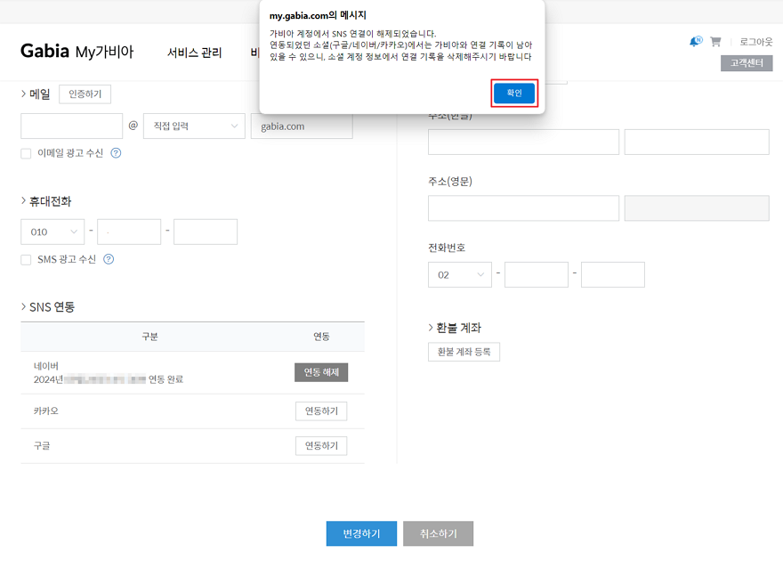Click the 인증하기 email verify button

coord(85,93)
